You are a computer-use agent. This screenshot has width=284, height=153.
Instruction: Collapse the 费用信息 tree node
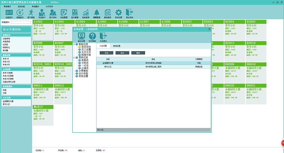74,58
